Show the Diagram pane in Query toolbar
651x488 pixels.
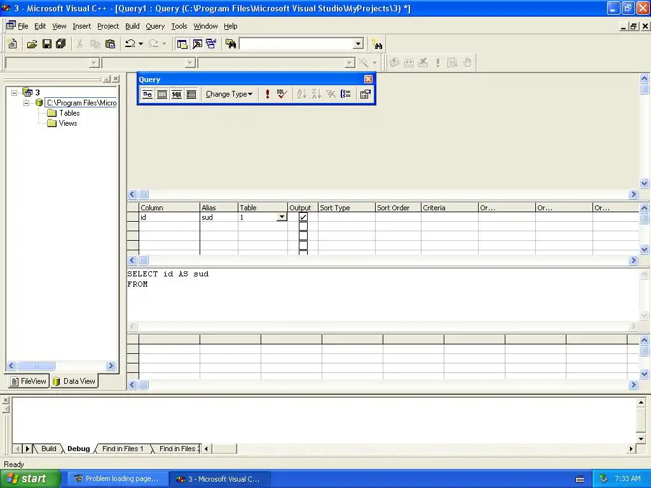point(147,94)
